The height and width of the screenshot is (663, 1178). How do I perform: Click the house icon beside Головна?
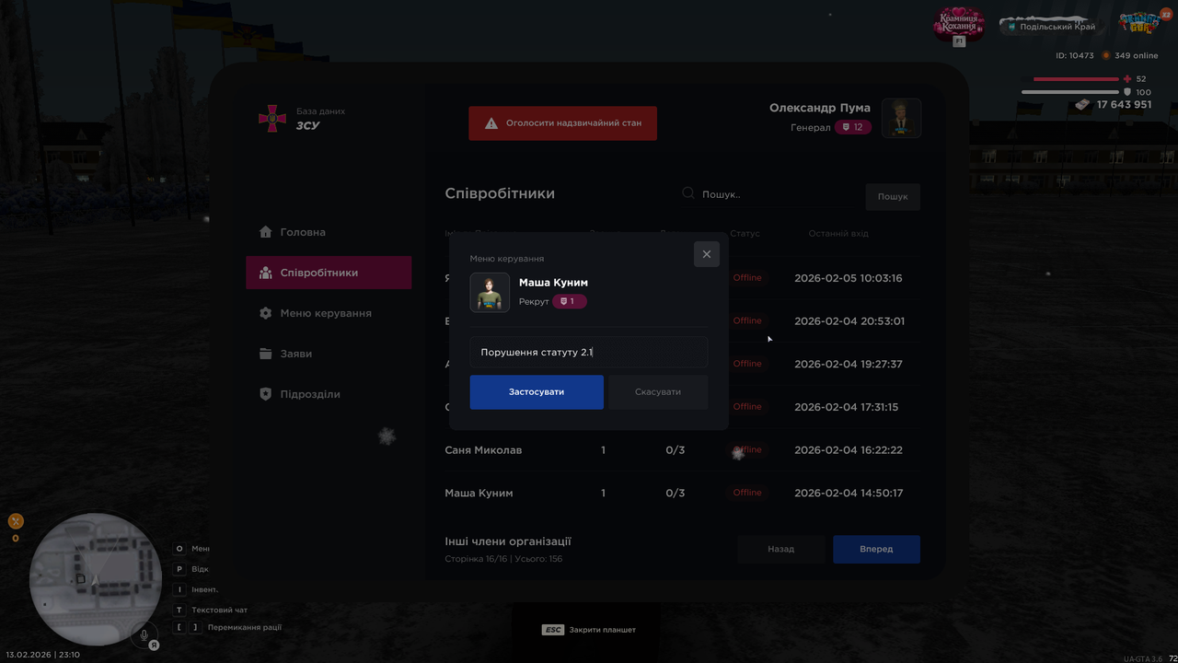click(266, 232)
